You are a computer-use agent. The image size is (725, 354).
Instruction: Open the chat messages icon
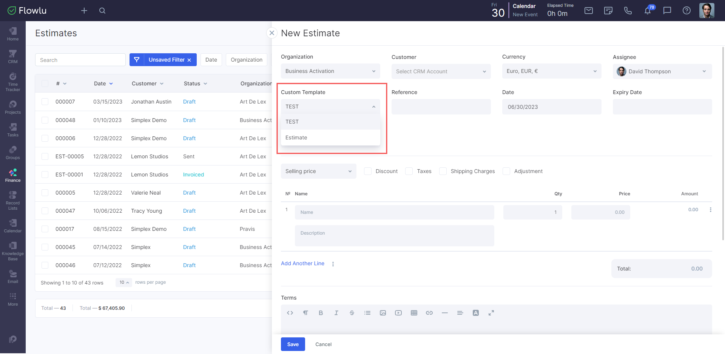click(667, 11)
